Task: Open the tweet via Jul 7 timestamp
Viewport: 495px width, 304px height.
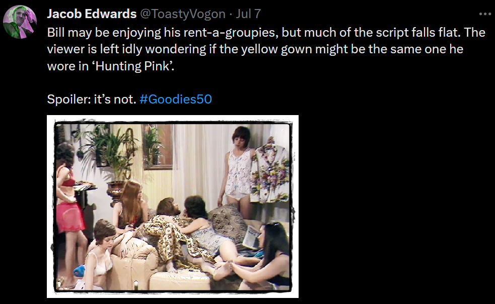Action: 248,14
